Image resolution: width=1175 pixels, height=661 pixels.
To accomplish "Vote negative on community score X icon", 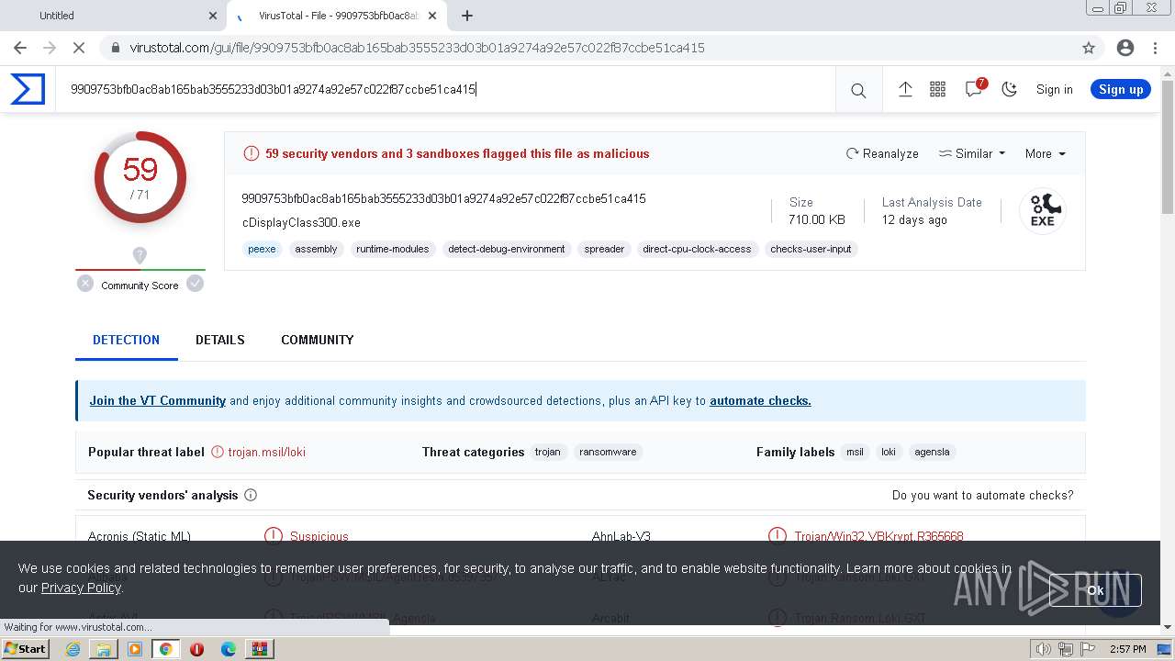I will click(85, 284).
